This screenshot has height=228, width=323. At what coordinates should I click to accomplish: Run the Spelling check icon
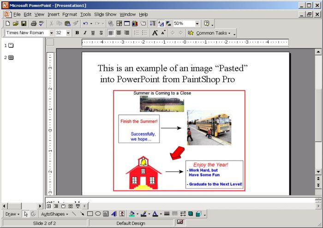tap(42, 24)
